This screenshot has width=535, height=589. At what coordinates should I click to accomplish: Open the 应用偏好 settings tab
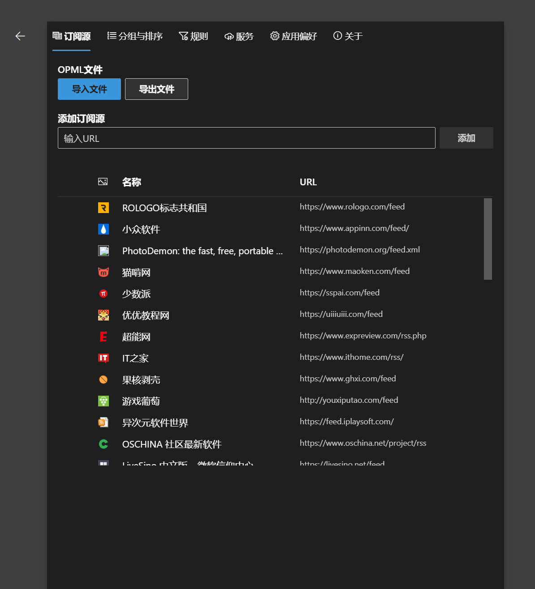tap(293, 36)
